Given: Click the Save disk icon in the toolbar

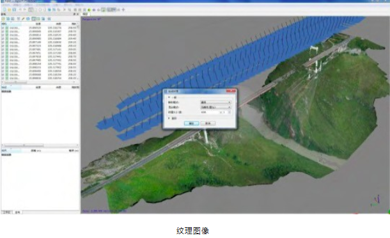Looking at the screenshot, I should [14, 10].
